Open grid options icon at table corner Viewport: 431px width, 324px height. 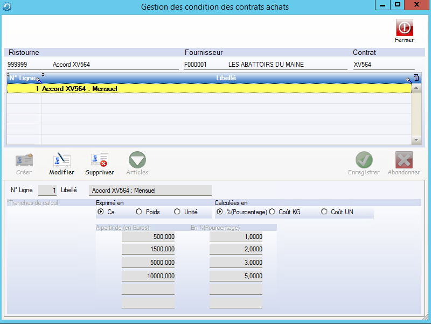(416, 78)
